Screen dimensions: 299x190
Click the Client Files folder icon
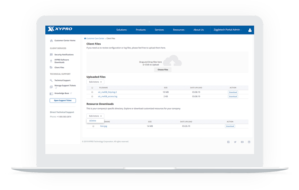point(51,67)
